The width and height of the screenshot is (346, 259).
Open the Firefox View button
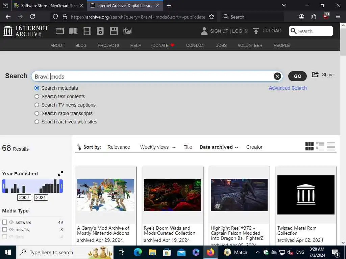pos(5,5)
